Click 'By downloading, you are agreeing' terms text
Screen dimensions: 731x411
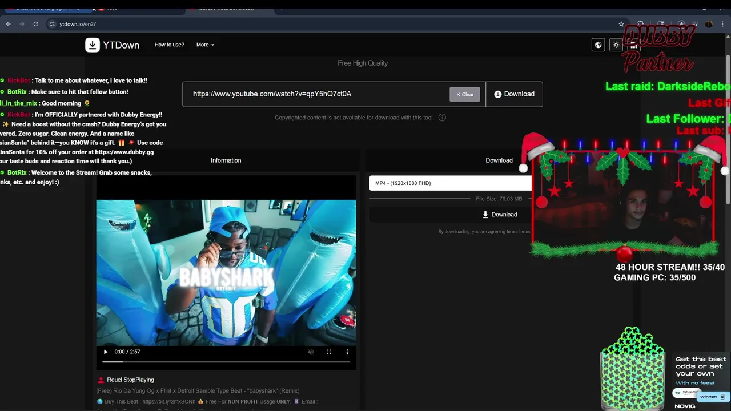click(484, 232)
